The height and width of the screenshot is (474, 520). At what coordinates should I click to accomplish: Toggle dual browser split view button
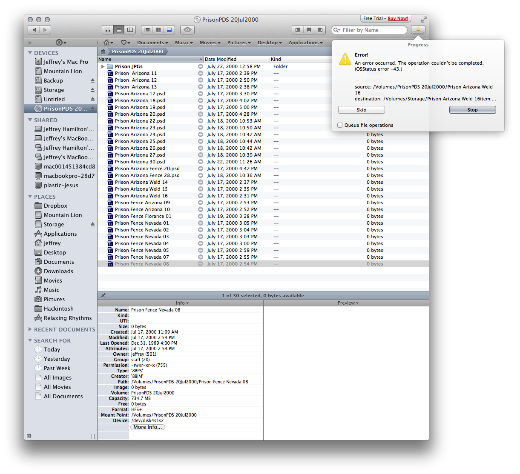point(158,30)
